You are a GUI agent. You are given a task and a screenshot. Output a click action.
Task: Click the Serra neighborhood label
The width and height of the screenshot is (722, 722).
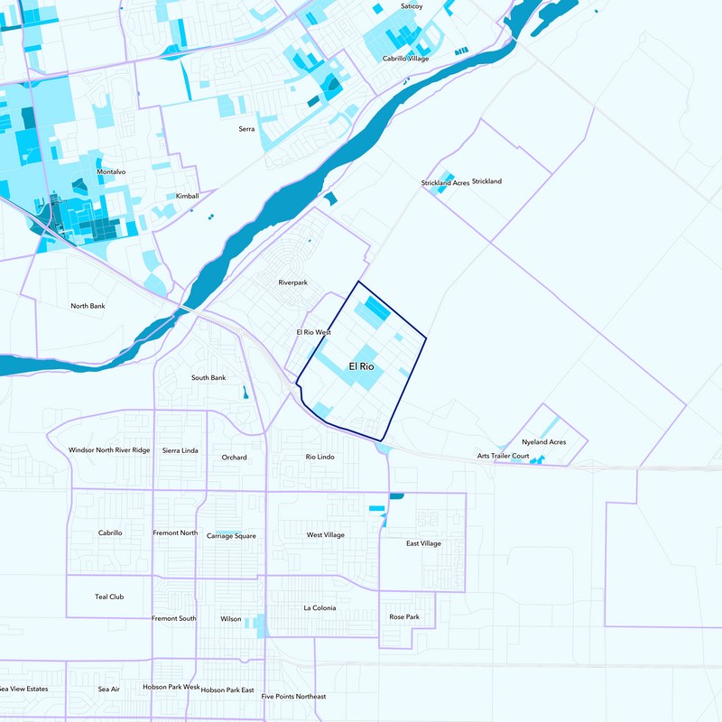246,129
